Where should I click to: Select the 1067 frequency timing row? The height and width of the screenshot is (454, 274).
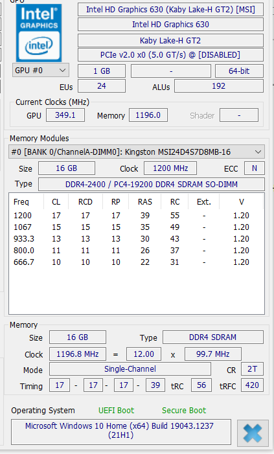pyautogui.click(x=137, y=227)
